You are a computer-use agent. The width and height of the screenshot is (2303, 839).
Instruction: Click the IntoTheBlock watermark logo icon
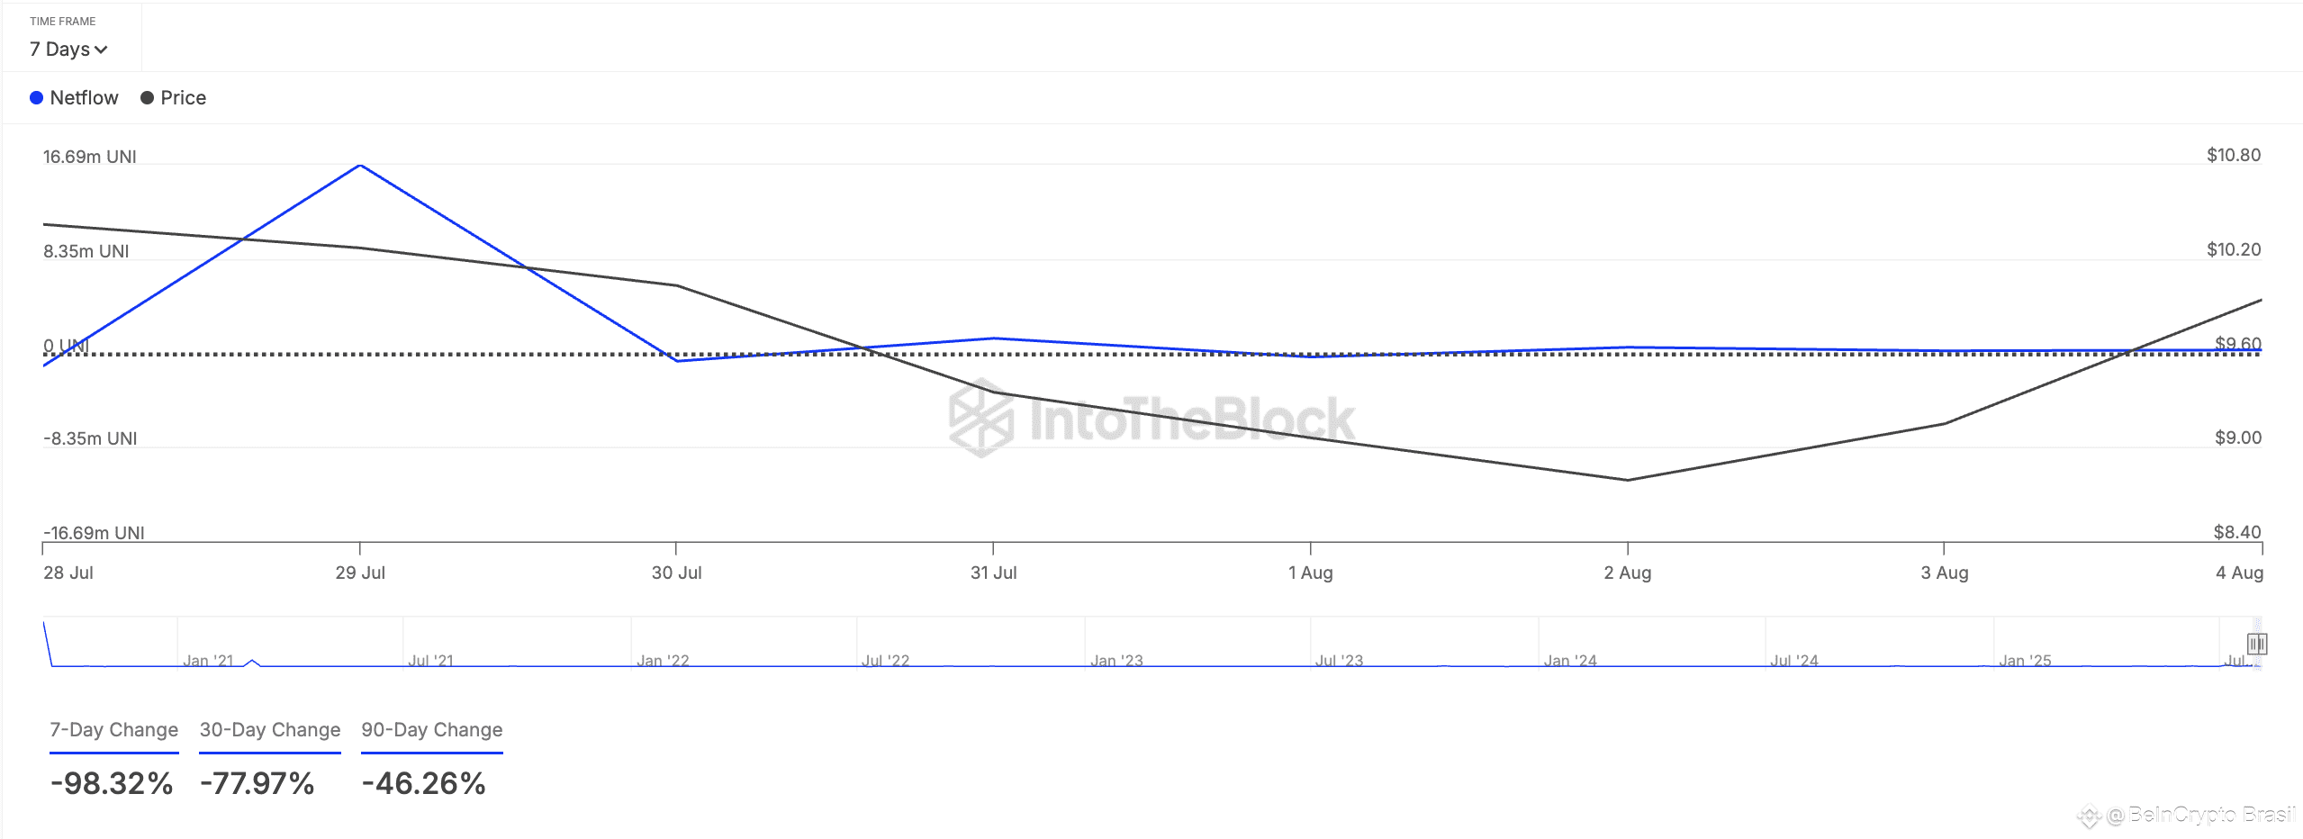981,418
